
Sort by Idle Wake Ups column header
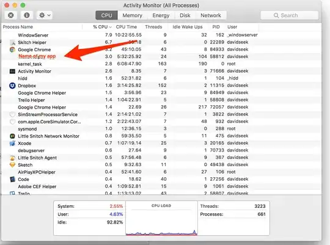(x=188, y=27)
